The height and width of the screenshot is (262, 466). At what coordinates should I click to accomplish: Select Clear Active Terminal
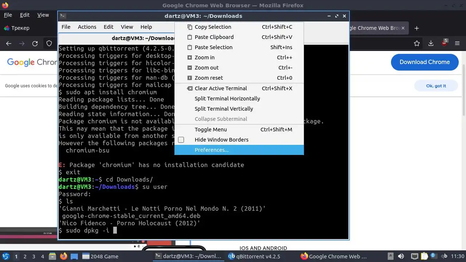(x=239, y=88)
